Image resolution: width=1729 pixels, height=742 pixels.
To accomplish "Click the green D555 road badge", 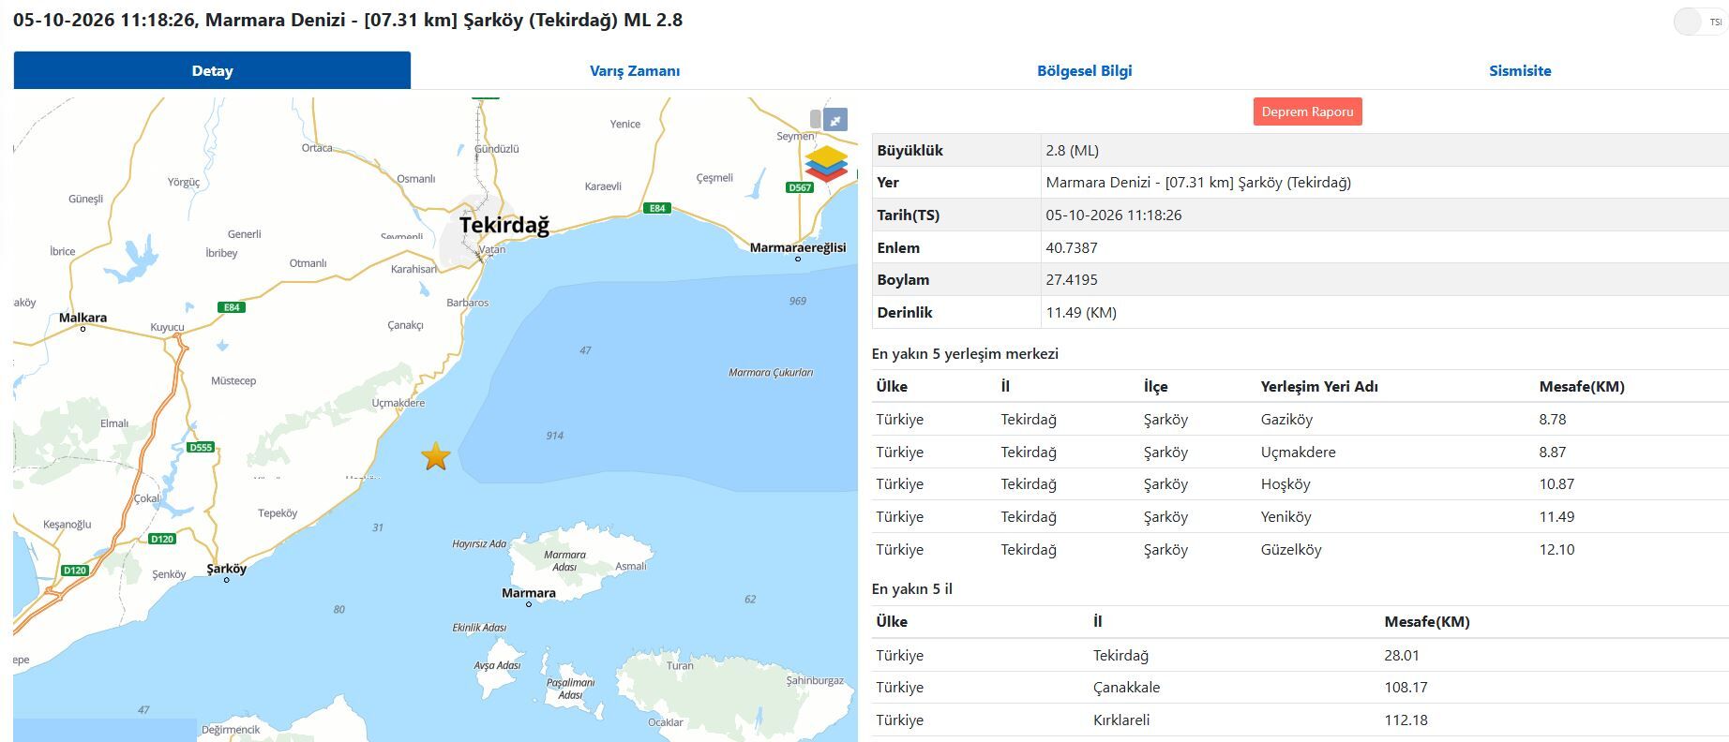I will (201, 447).
